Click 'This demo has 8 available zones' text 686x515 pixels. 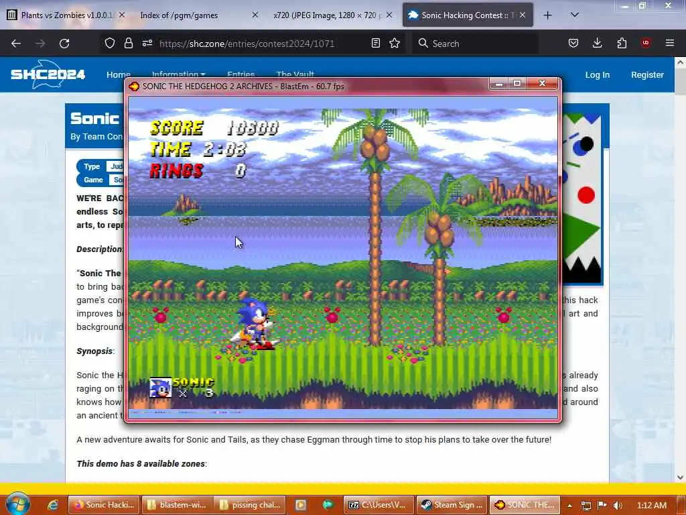(x=141, y=464)
